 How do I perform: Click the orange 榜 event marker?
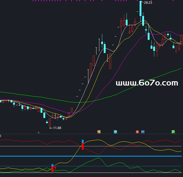click(x=99, y=132)
